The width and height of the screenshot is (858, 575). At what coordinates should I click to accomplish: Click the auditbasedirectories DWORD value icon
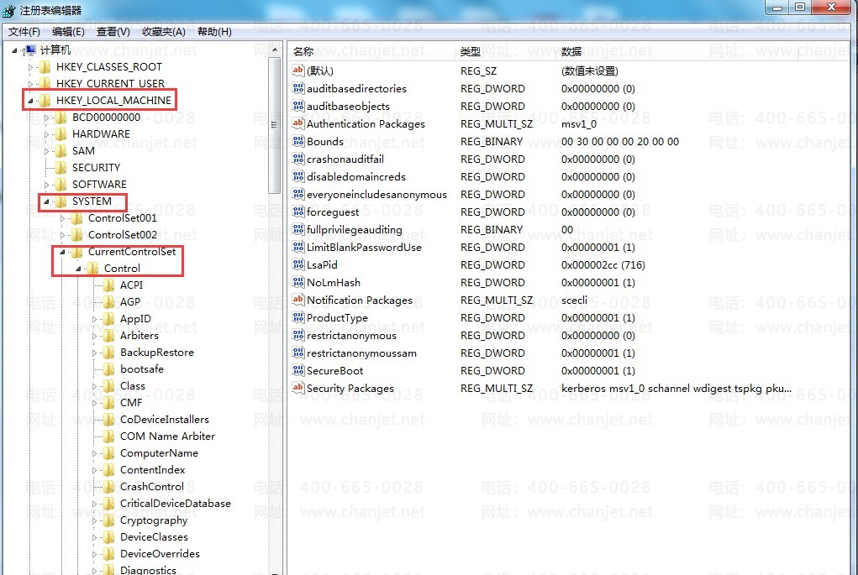click(297, 88)
